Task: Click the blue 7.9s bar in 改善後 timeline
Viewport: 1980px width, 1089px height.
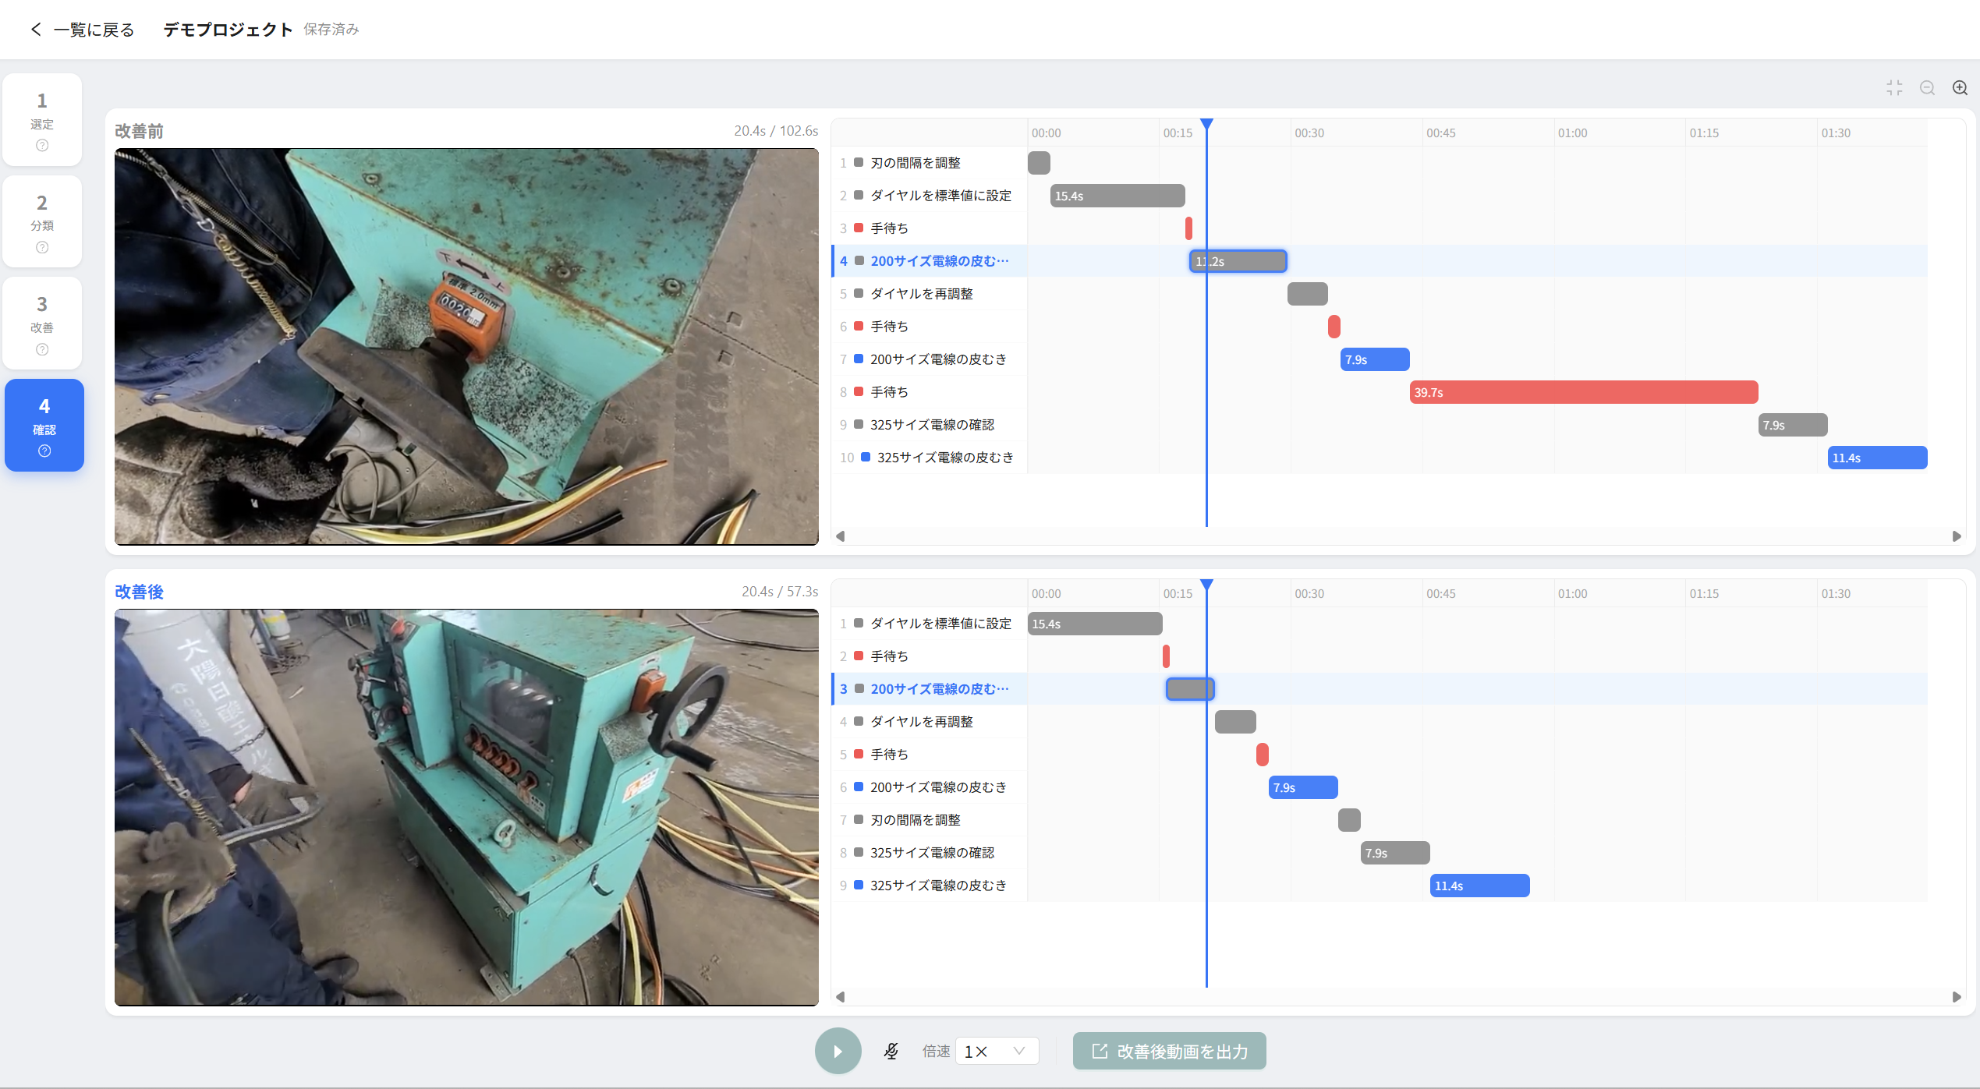Action: click(x=1303, y=787)
